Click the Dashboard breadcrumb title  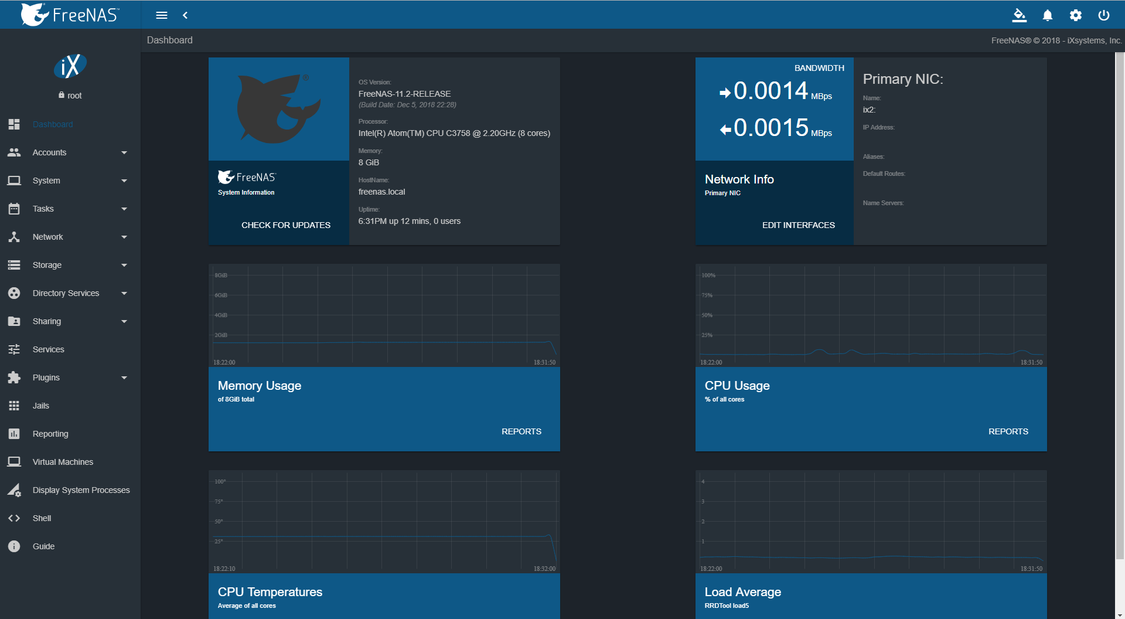170,40
